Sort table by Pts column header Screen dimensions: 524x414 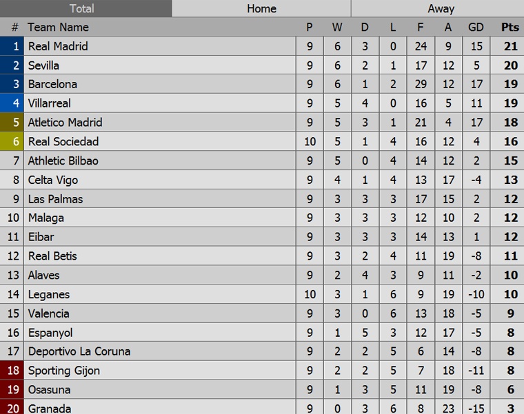[510, 28]
